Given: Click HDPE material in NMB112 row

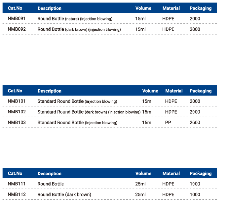Looking at the screenshot, I should tap(168, 194).
